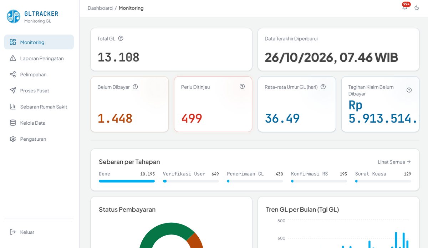Image resolution: width=428 pixels, height=248 pixels.
Task: Click the Tren GL per Bulan heading
Action: coord(302,210)
